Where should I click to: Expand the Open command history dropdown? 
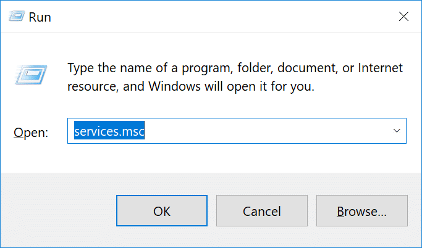coord(396,131)
